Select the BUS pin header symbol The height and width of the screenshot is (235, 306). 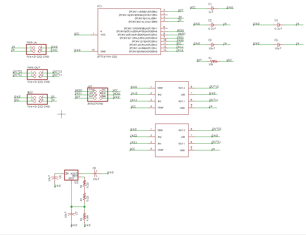37,99
